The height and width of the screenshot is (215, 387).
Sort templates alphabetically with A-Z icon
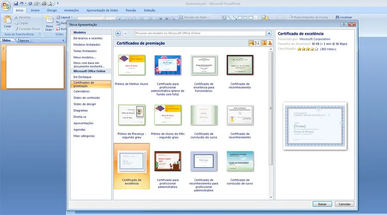tap(257, 43)
